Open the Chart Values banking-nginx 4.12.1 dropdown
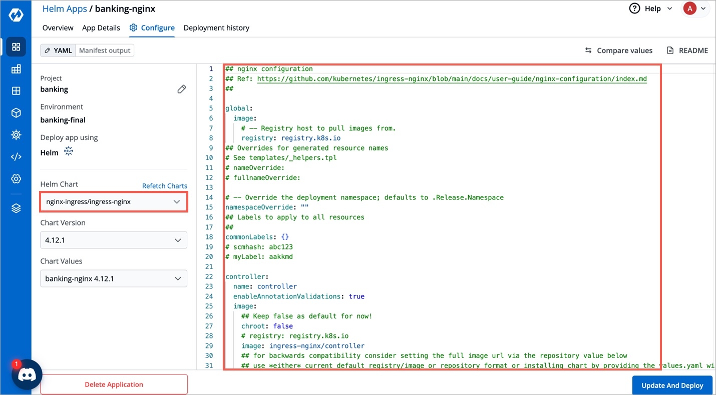Screen dimensions: 716x395 point(114,278)
